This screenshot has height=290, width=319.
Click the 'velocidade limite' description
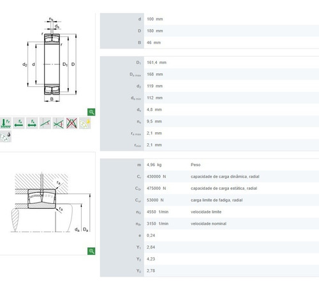206,212
